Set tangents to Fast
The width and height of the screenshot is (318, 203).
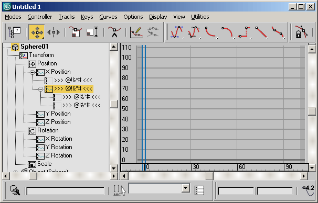point(210,32)
